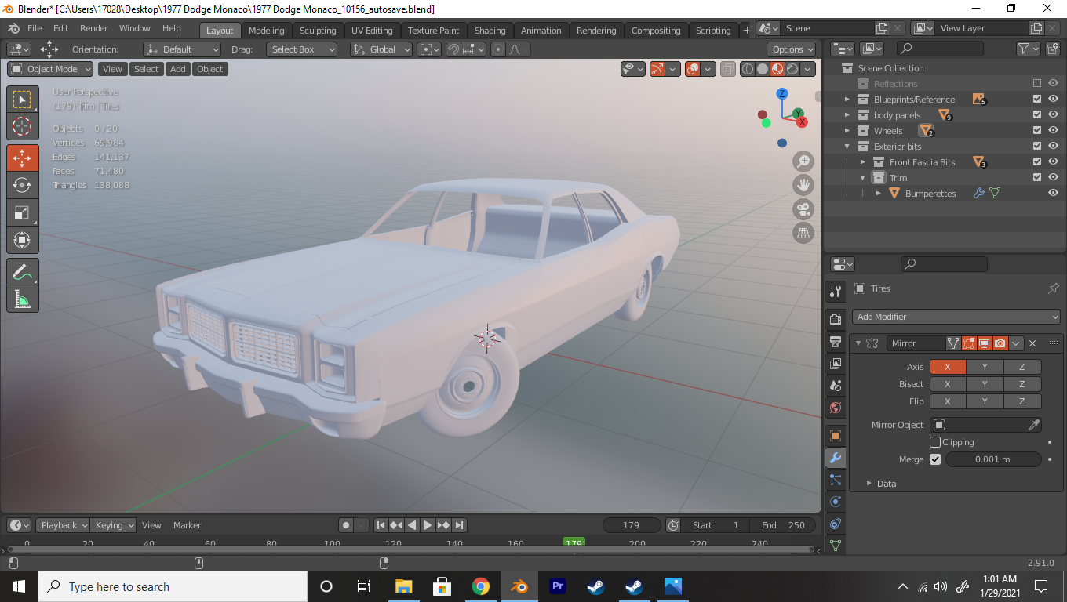1067x602 pixels.
Task: Switch to Shading workspace tab
Action: 490,31
